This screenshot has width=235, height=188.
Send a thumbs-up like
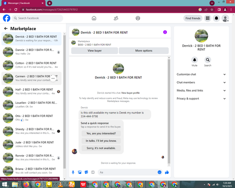tap(167, 172)
